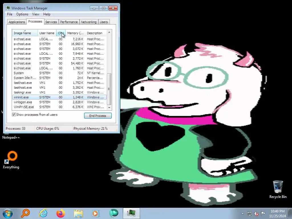The image size is (292, 219).
Task: Sort by CPU column header
Action: pyautogui.click(x=61, y=33)
